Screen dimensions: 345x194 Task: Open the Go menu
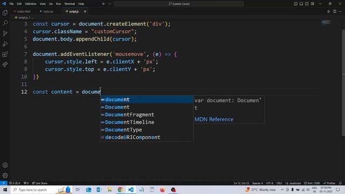[x=51, y=4]
